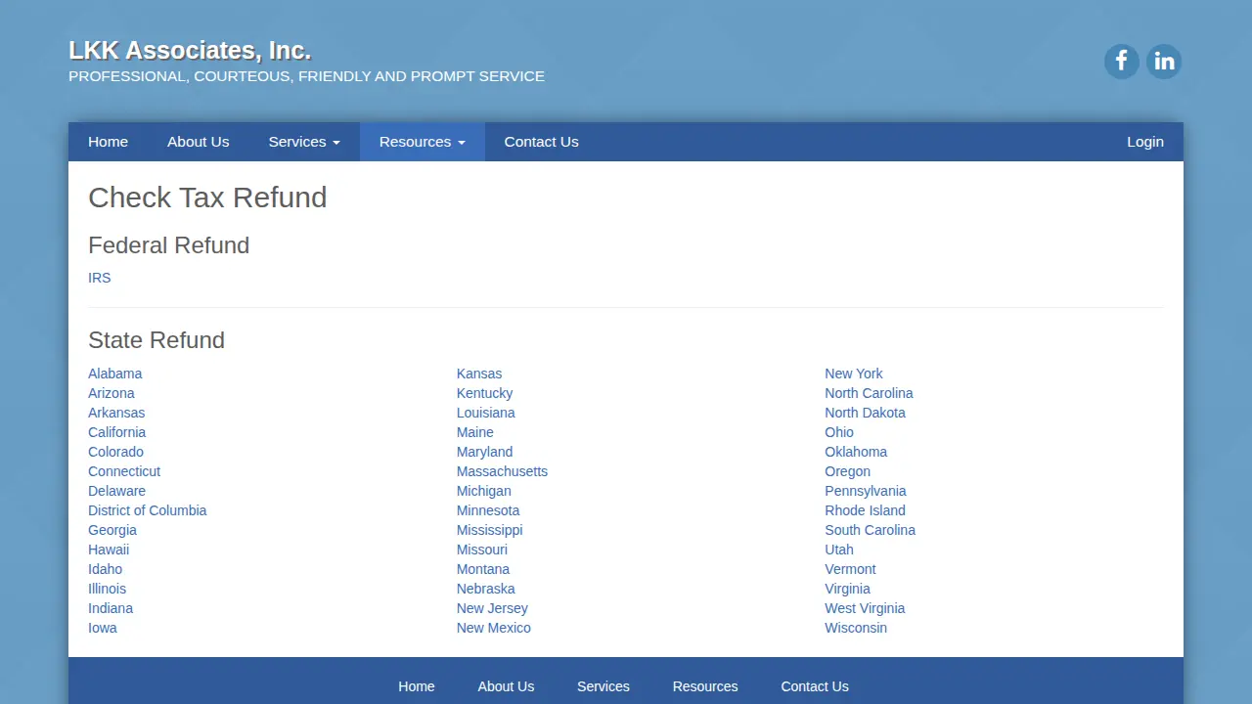The width and height of the screenshot is (1252, 704).
Task: Open the Kansas refund link
Action: tap(479, 374)
